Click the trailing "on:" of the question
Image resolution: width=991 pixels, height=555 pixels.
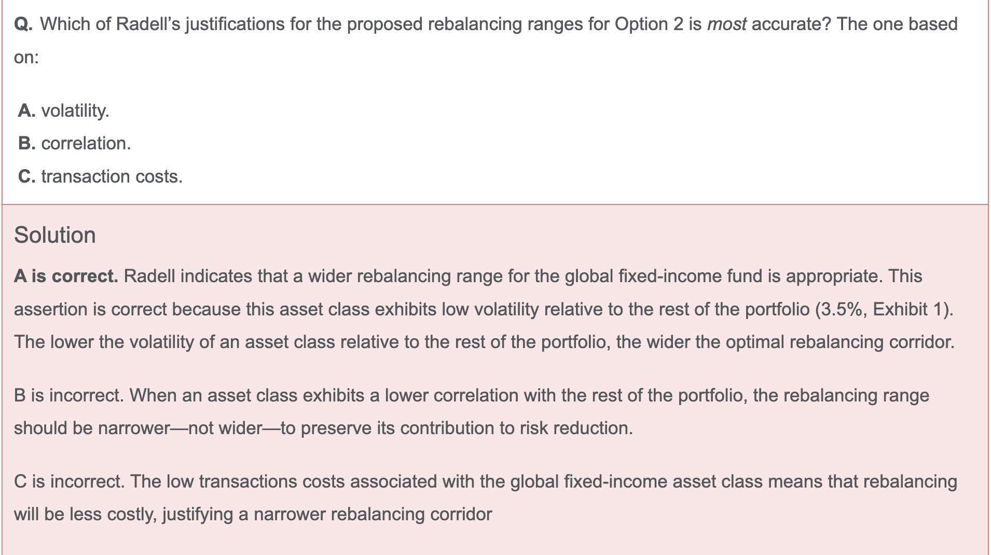click(x=26, y=58)
